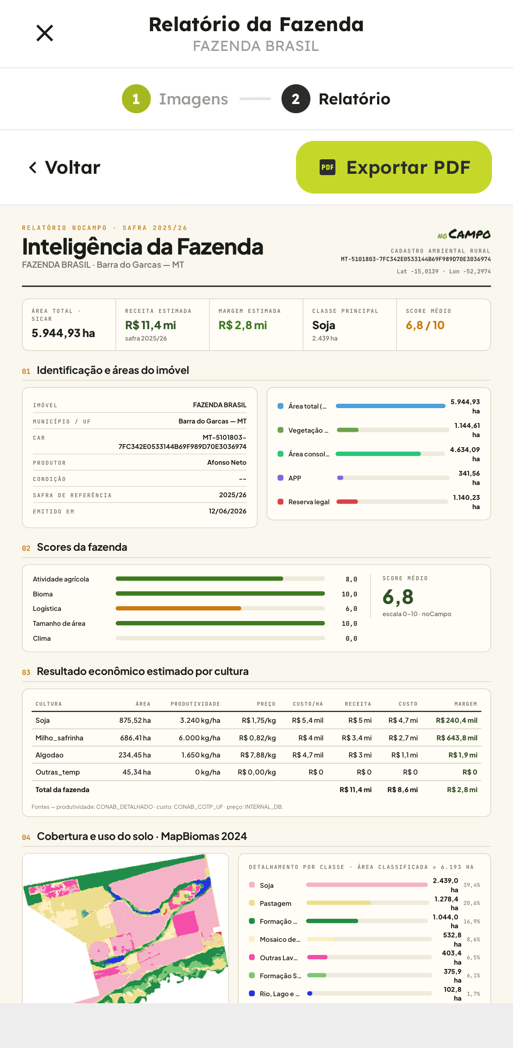Click the Atividade agrícola score bar

pyautogui.click(x=220, y=579)
